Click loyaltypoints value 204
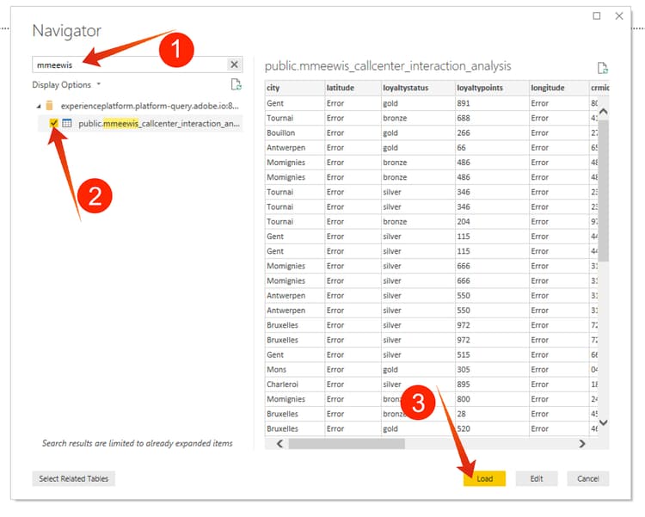The height and width of the screenshot is (517, 645). [492, 222]
